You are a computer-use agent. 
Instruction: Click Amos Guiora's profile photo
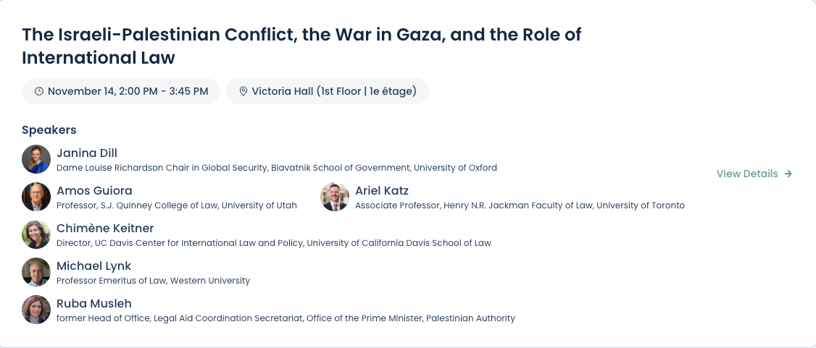[x=36, y=197]
